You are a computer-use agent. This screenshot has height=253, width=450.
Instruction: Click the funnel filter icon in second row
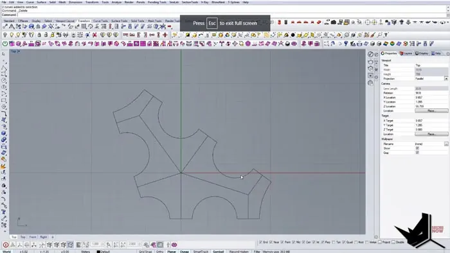click(386, 35)
